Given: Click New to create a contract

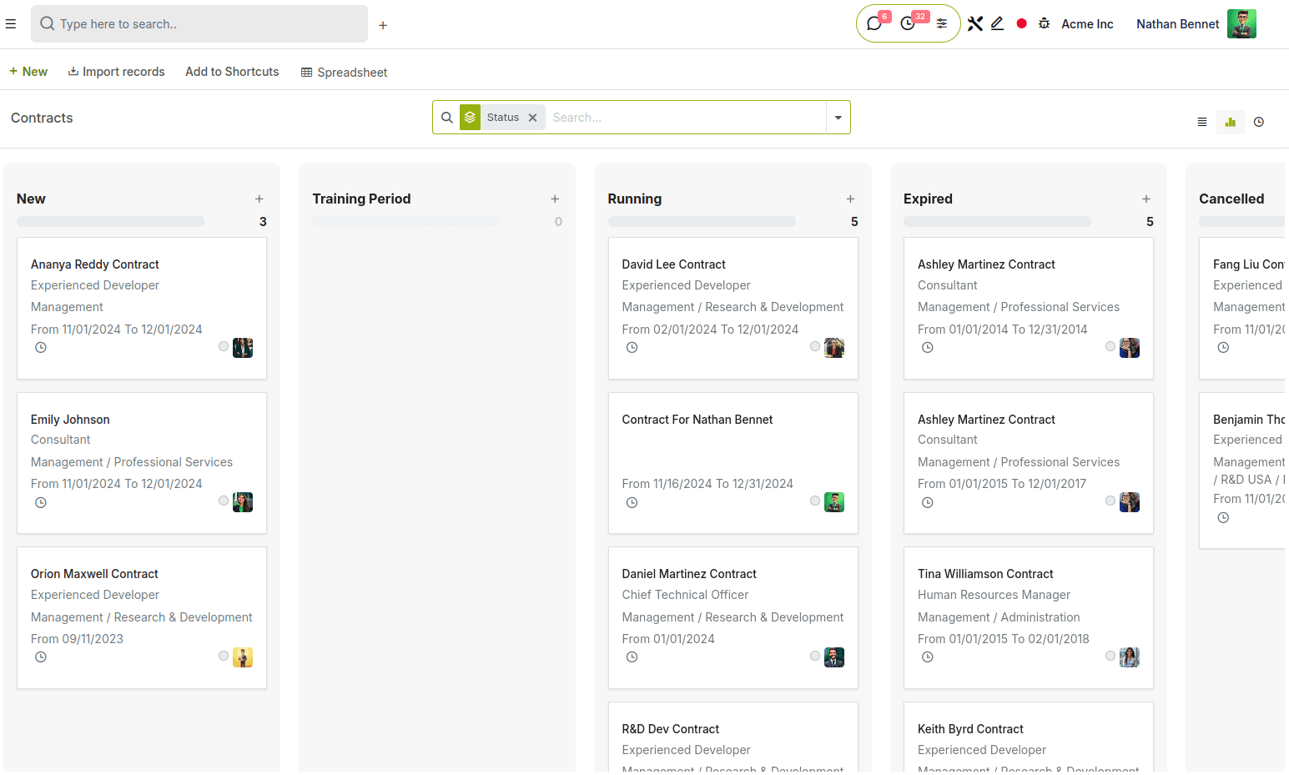Looking at the screenshot, I should click(x=28, y=72).
